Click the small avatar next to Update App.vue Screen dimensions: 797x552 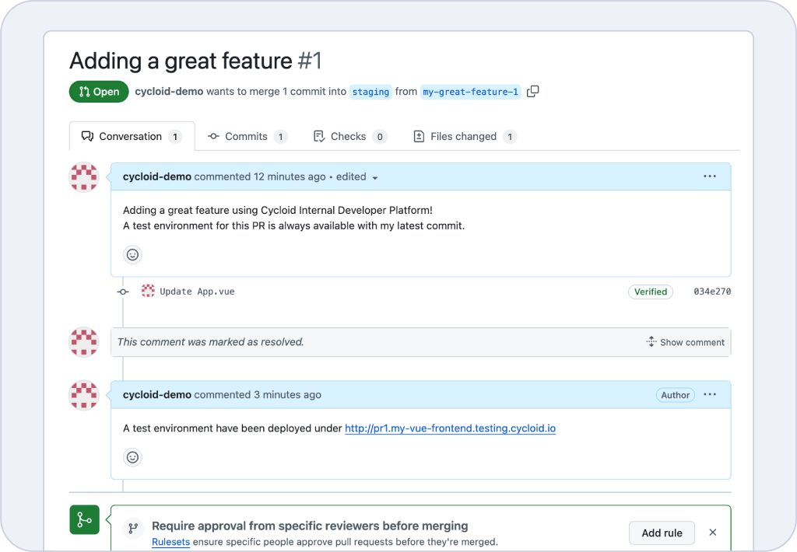tap(148, 291)
